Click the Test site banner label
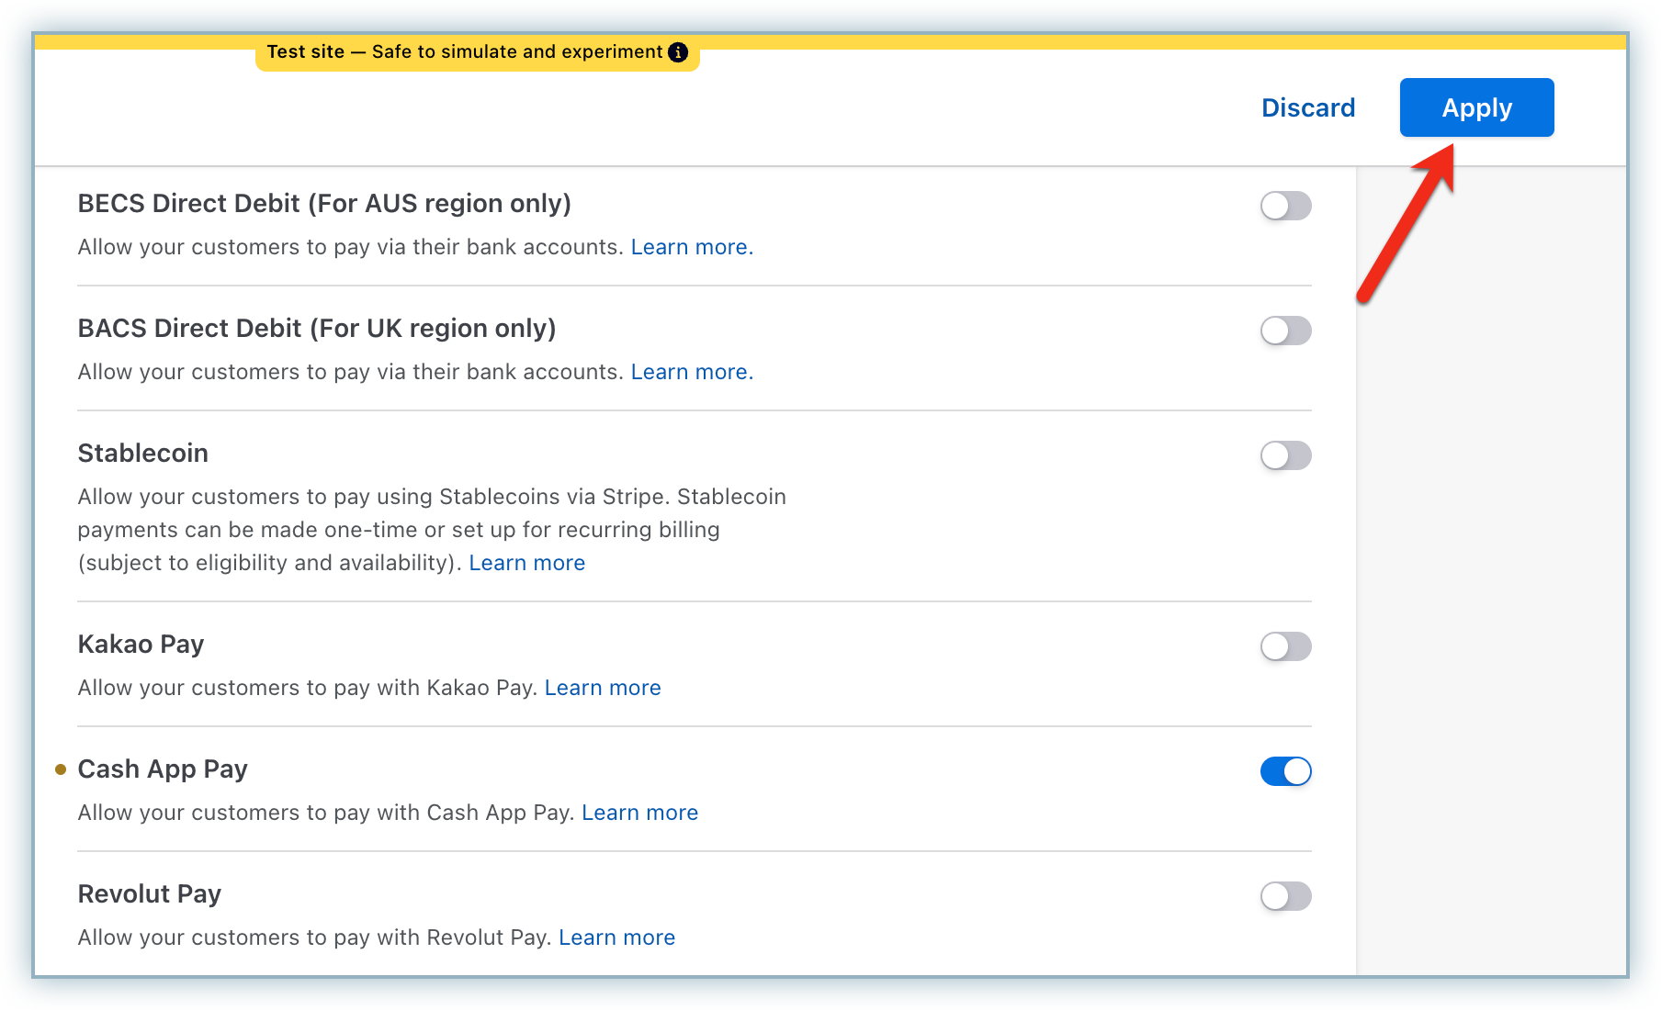Viewport: 1661px width, 1010px height. (x=464, y=52)
